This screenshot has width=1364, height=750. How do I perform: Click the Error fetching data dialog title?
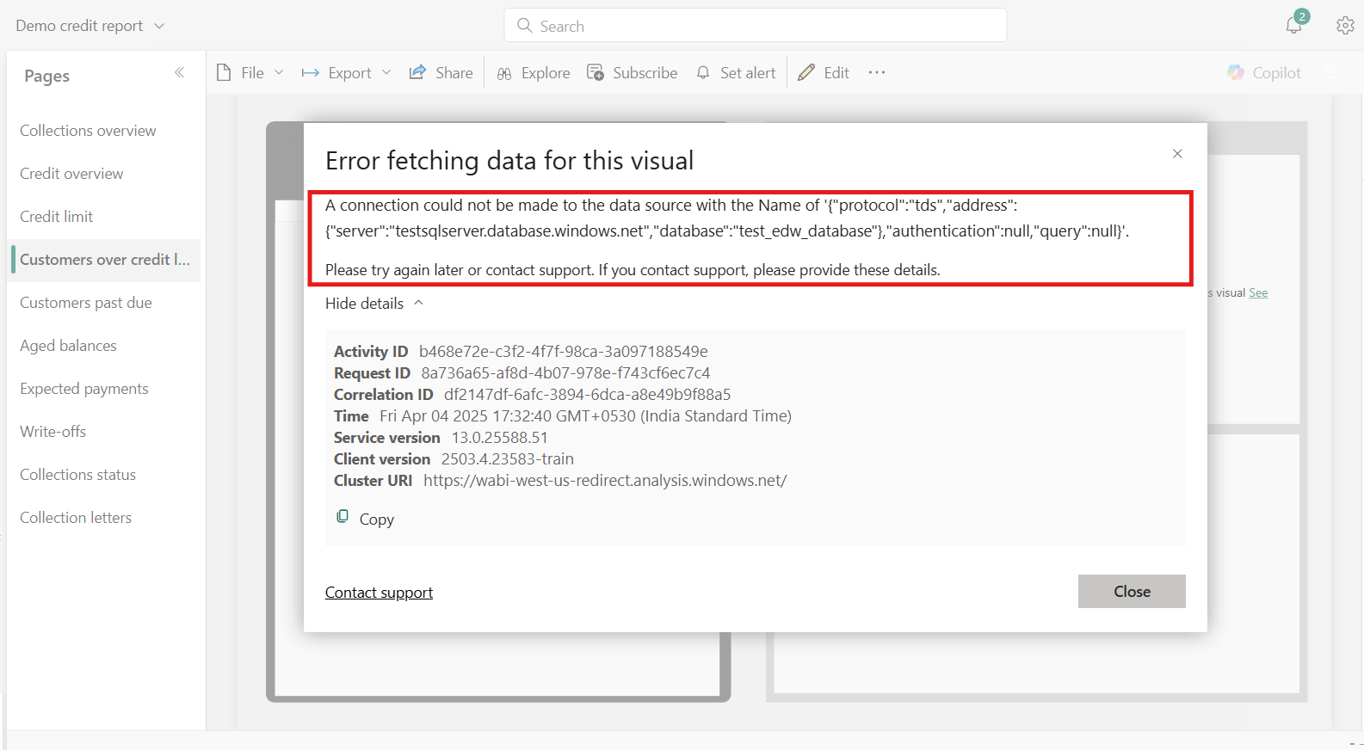[x=509, y=161]
